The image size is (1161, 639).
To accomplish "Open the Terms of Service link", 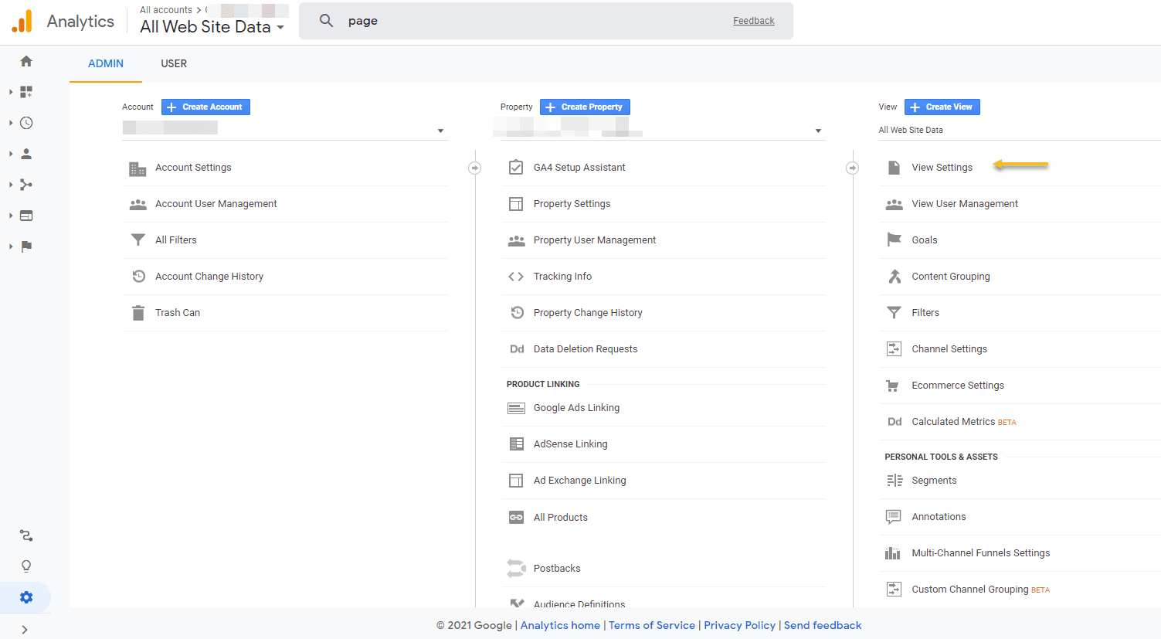I will pyautogui.click(x=651, y=625).
